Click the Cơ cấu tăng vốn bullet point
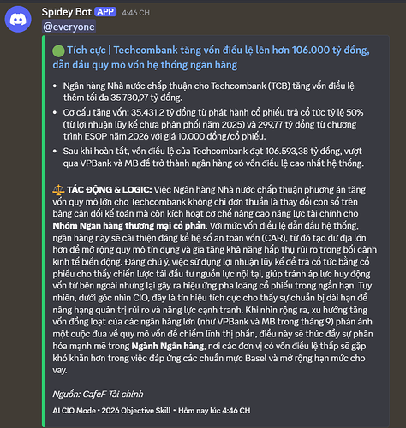This screenshot has height=428, width=406. (213, 124)
